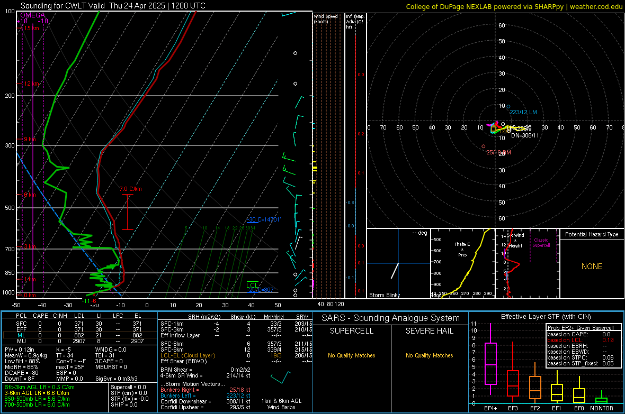Image resolution: width=625 pixels, height=414 pixels.
Task: Select the MU parcel row
Action: click(x=79, y=341)
